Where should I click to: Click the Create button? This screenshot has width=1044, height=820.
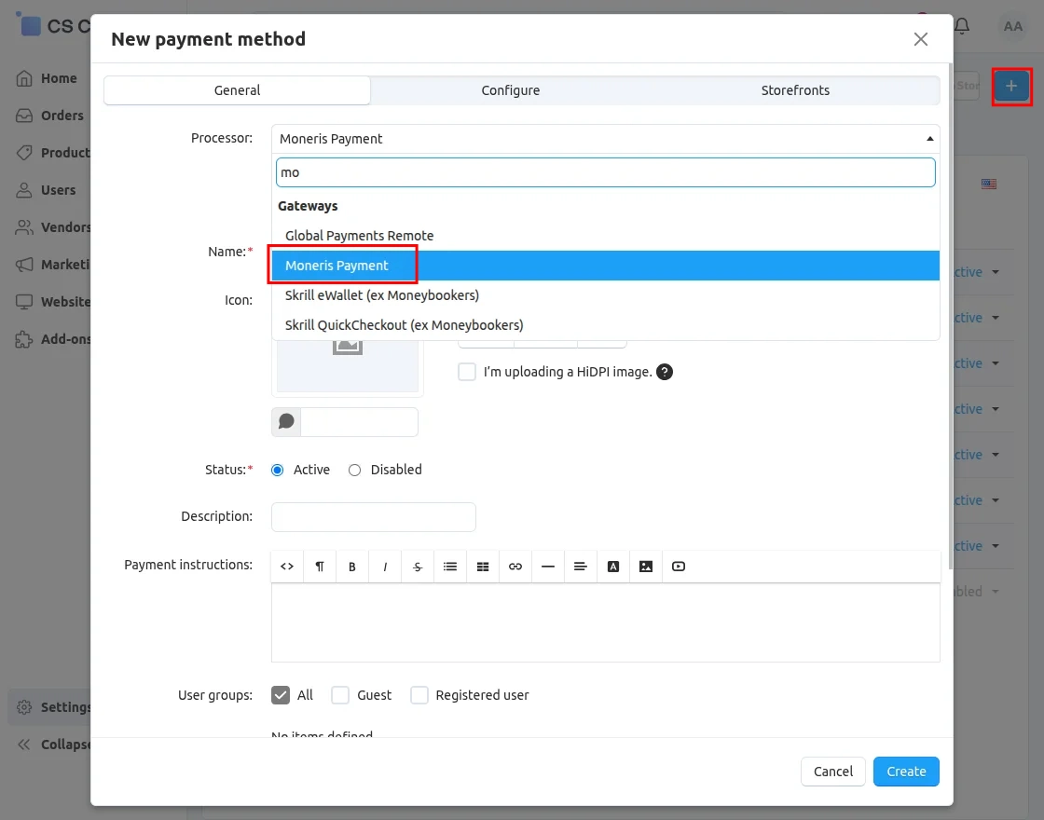pyautogui.click(x=906, y=772)
